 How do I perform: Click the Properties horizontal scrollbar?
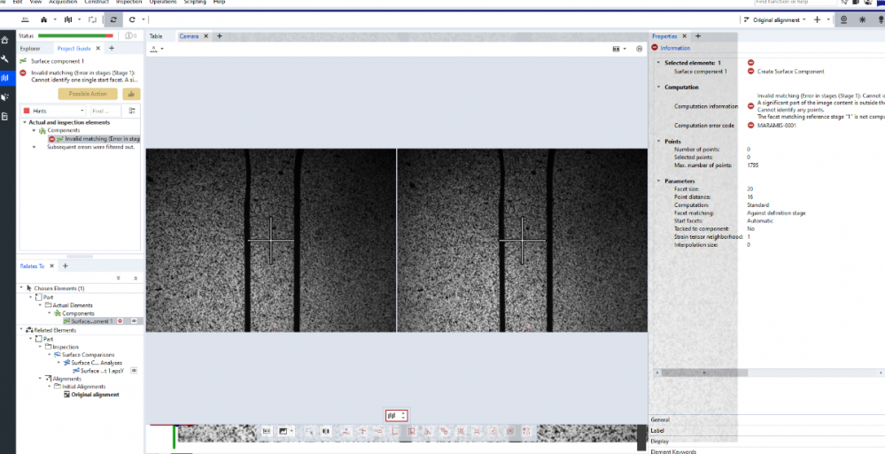point(704,373)
